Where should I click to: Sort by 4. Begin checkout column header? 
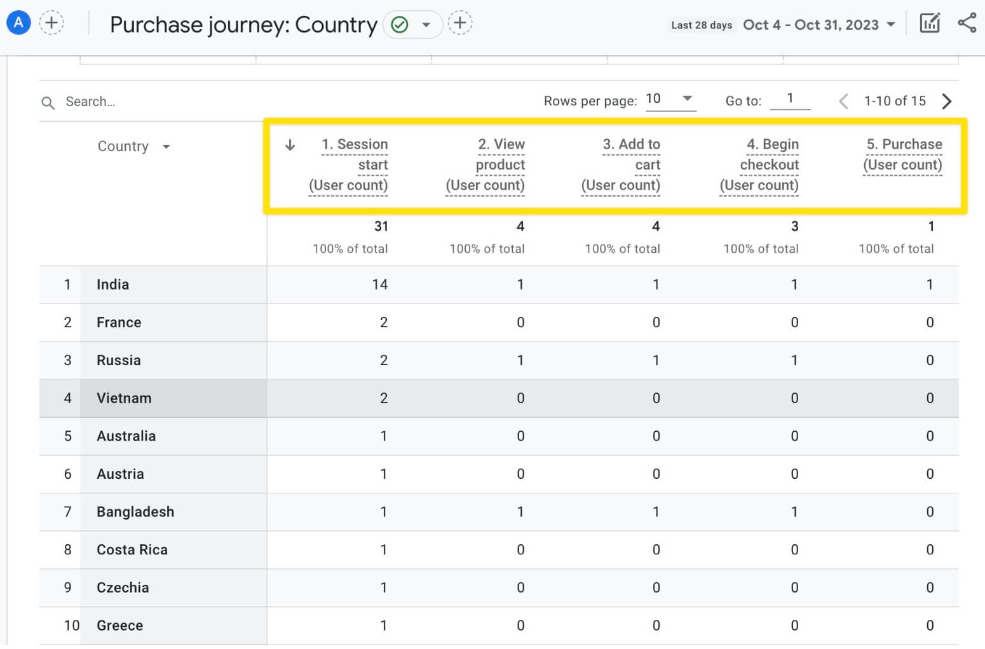pyautogui.click(x=759, y=164)
